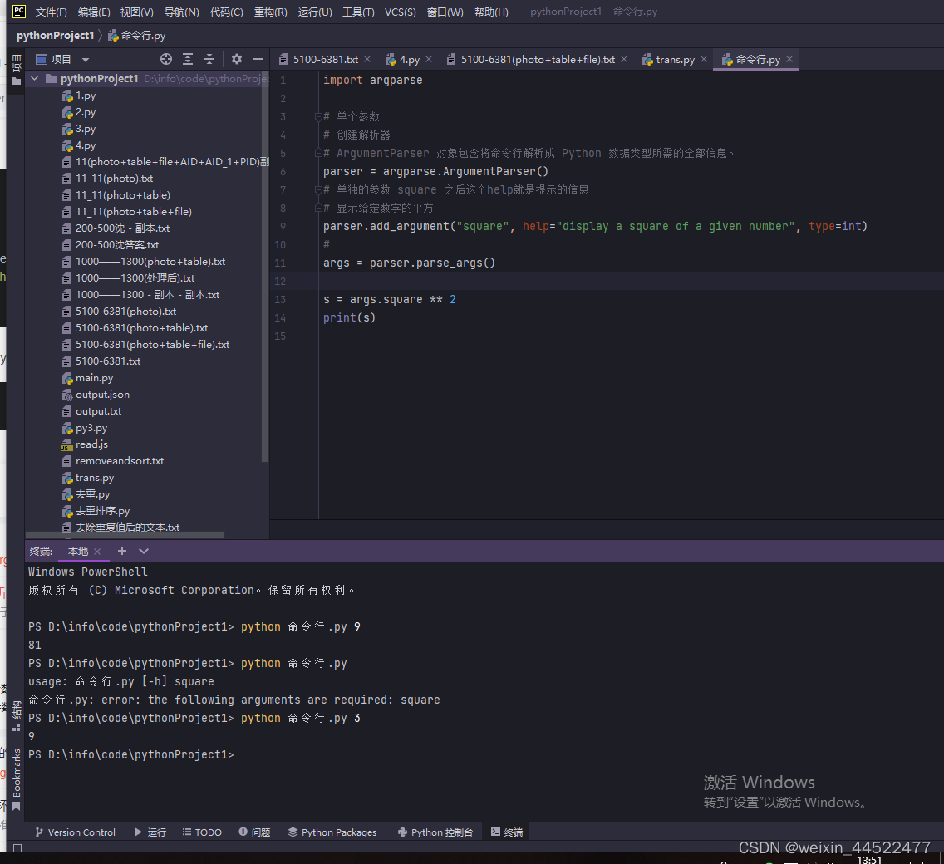944x864 pixels.
Task: Open the terminal options chevron dropdown
Action: click(144, 551)
